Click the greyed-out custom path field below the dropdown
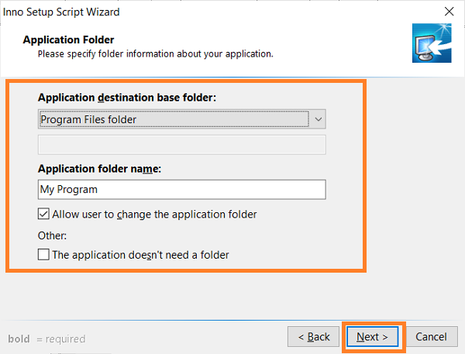 click(182, 145)
